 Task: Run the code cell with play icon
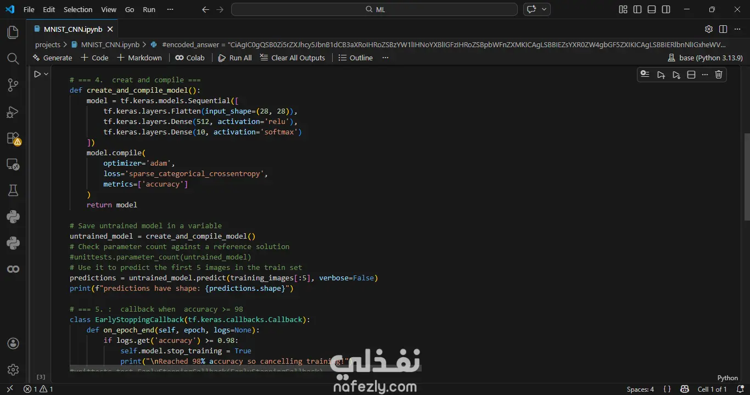coord(37,74)
